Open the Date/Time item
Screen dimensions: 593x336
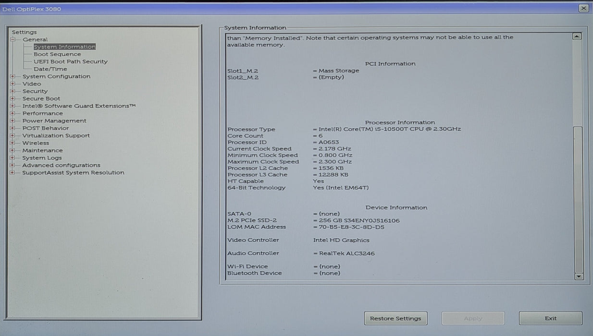[x=50, y=69]
